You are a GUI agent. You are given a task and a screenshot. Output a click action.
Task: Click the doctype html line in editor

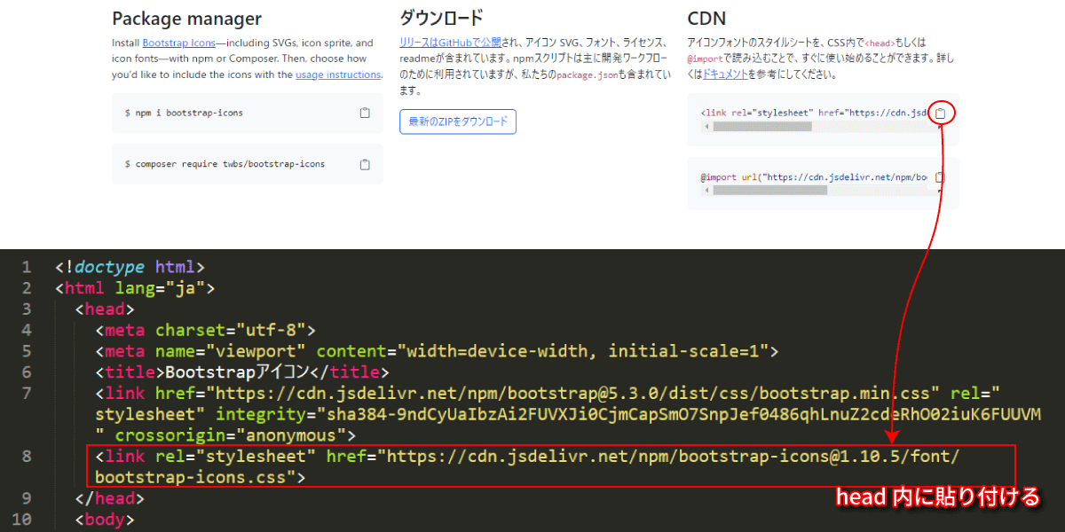tap(130, 266)
